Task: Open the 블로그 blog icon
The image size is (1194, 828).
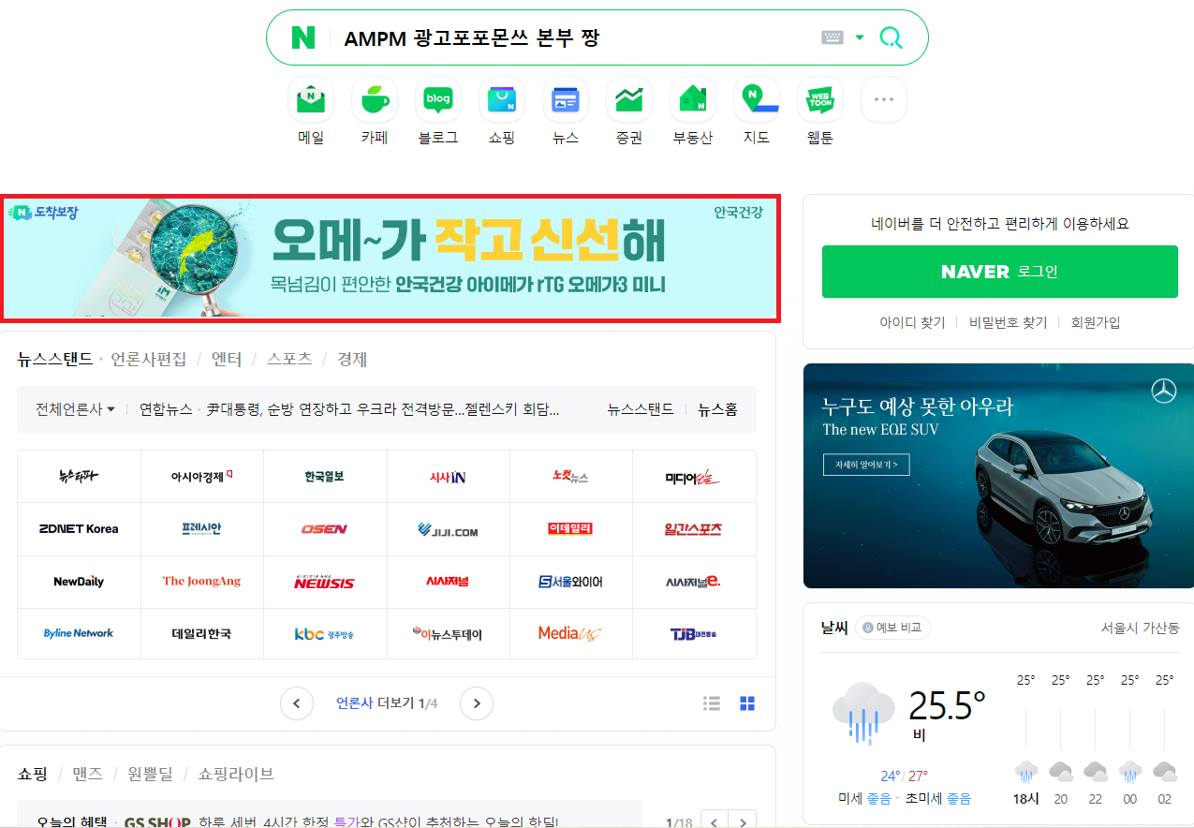Action: (x=438, y=99)
